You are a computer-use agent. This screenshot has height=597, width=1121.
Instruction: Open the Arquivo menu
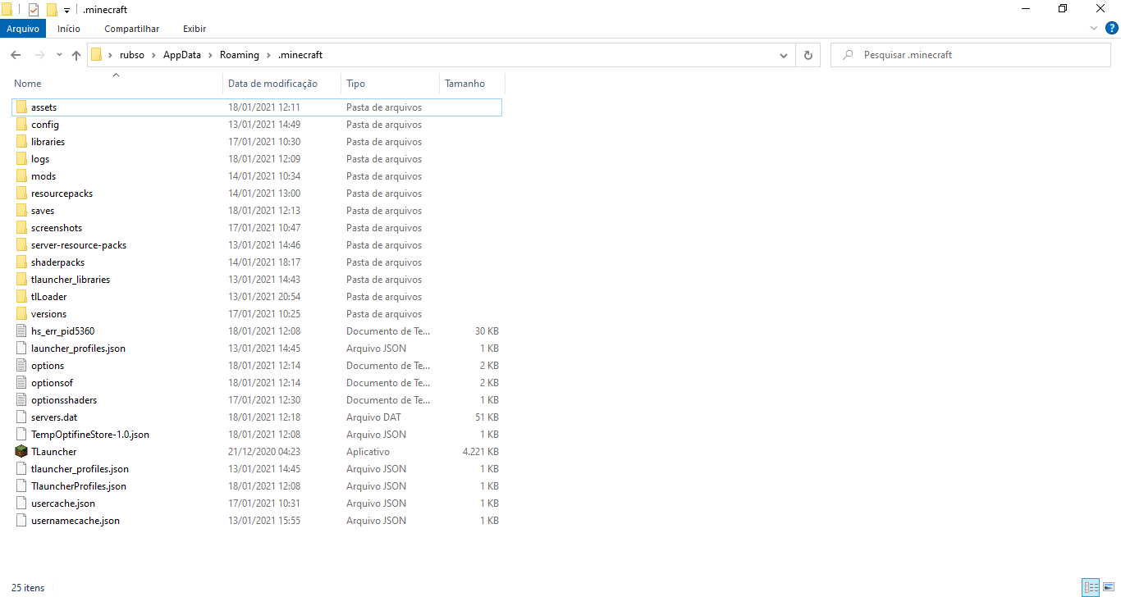click(x=23, y=29)
